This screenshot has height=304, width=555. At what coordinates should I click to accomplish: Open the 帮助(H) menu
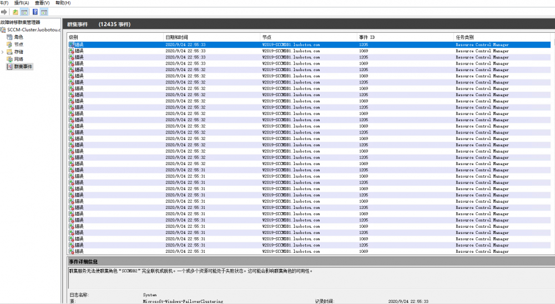[63, 3]
